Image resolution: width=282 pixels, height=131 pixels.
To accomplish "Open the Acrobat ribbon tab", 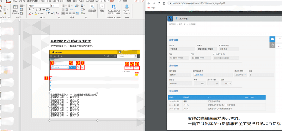I will point(90,1).
